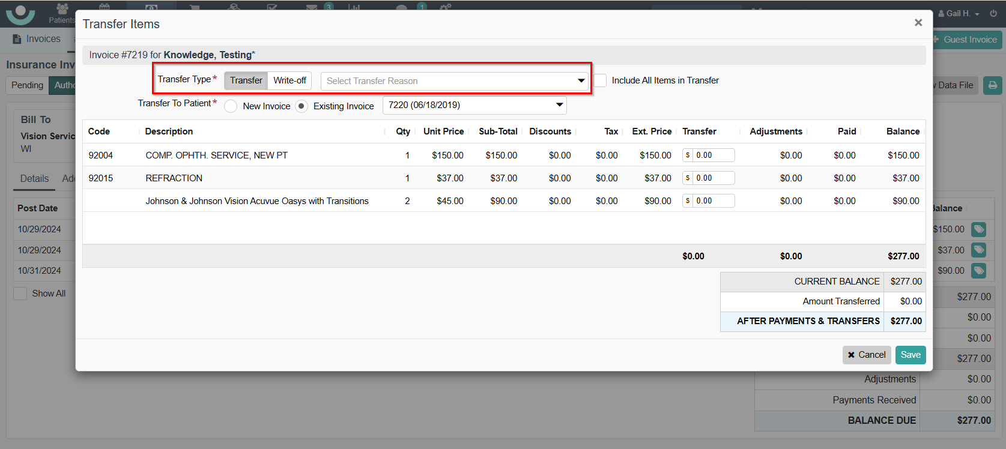Click transfer amount field for code 92004

714,155
